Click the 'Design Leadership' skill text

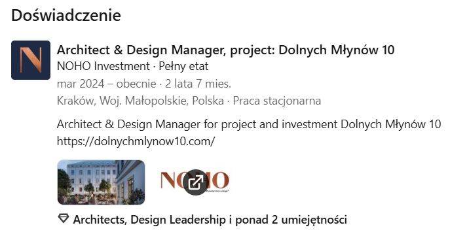(x=177, y=220)
